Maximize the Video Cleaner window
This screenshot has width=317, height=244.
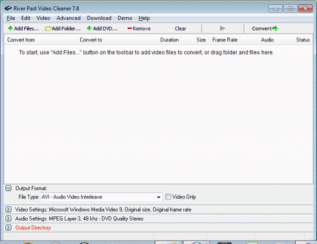pyautogui.click(x=290, y=8)
